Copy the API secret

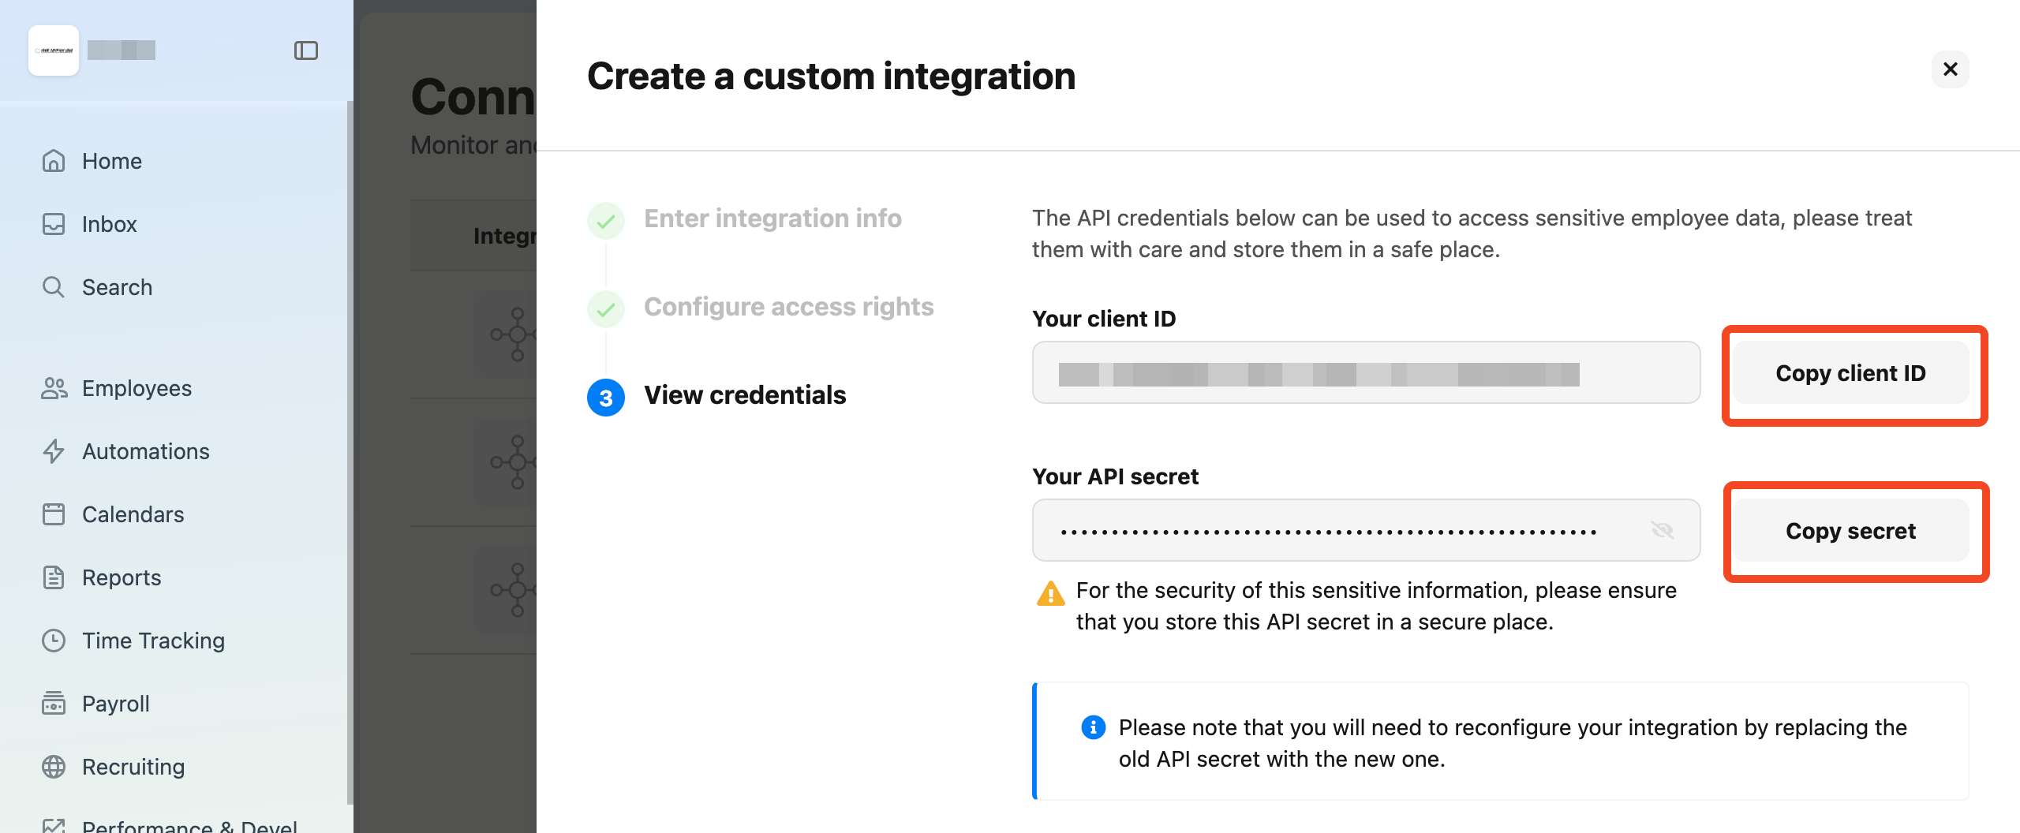click(1850, 531)
